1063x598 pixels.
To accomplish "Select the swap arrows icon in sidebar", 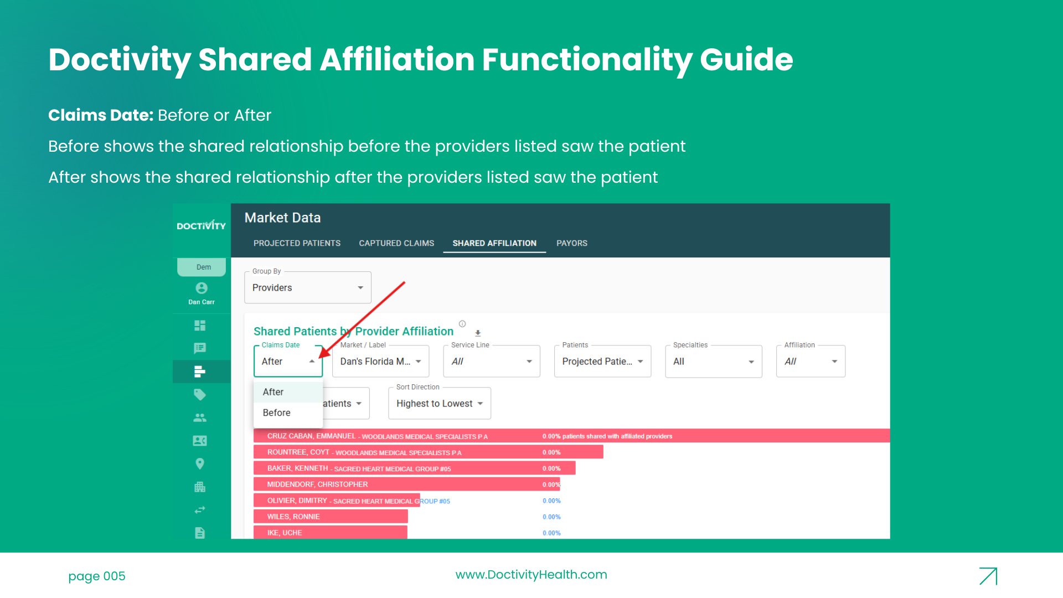I will [200, 510].
